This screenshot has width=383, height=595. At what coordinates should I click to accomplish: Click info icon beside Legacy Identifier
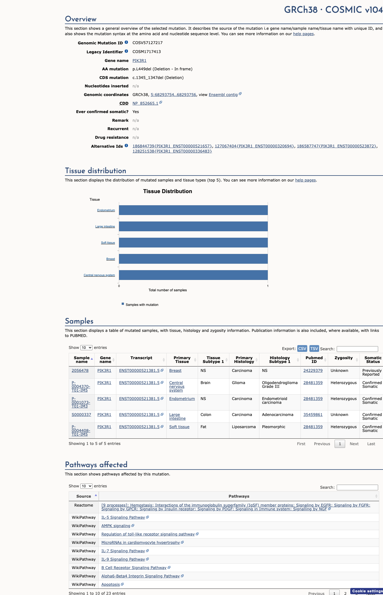point(126,51)
